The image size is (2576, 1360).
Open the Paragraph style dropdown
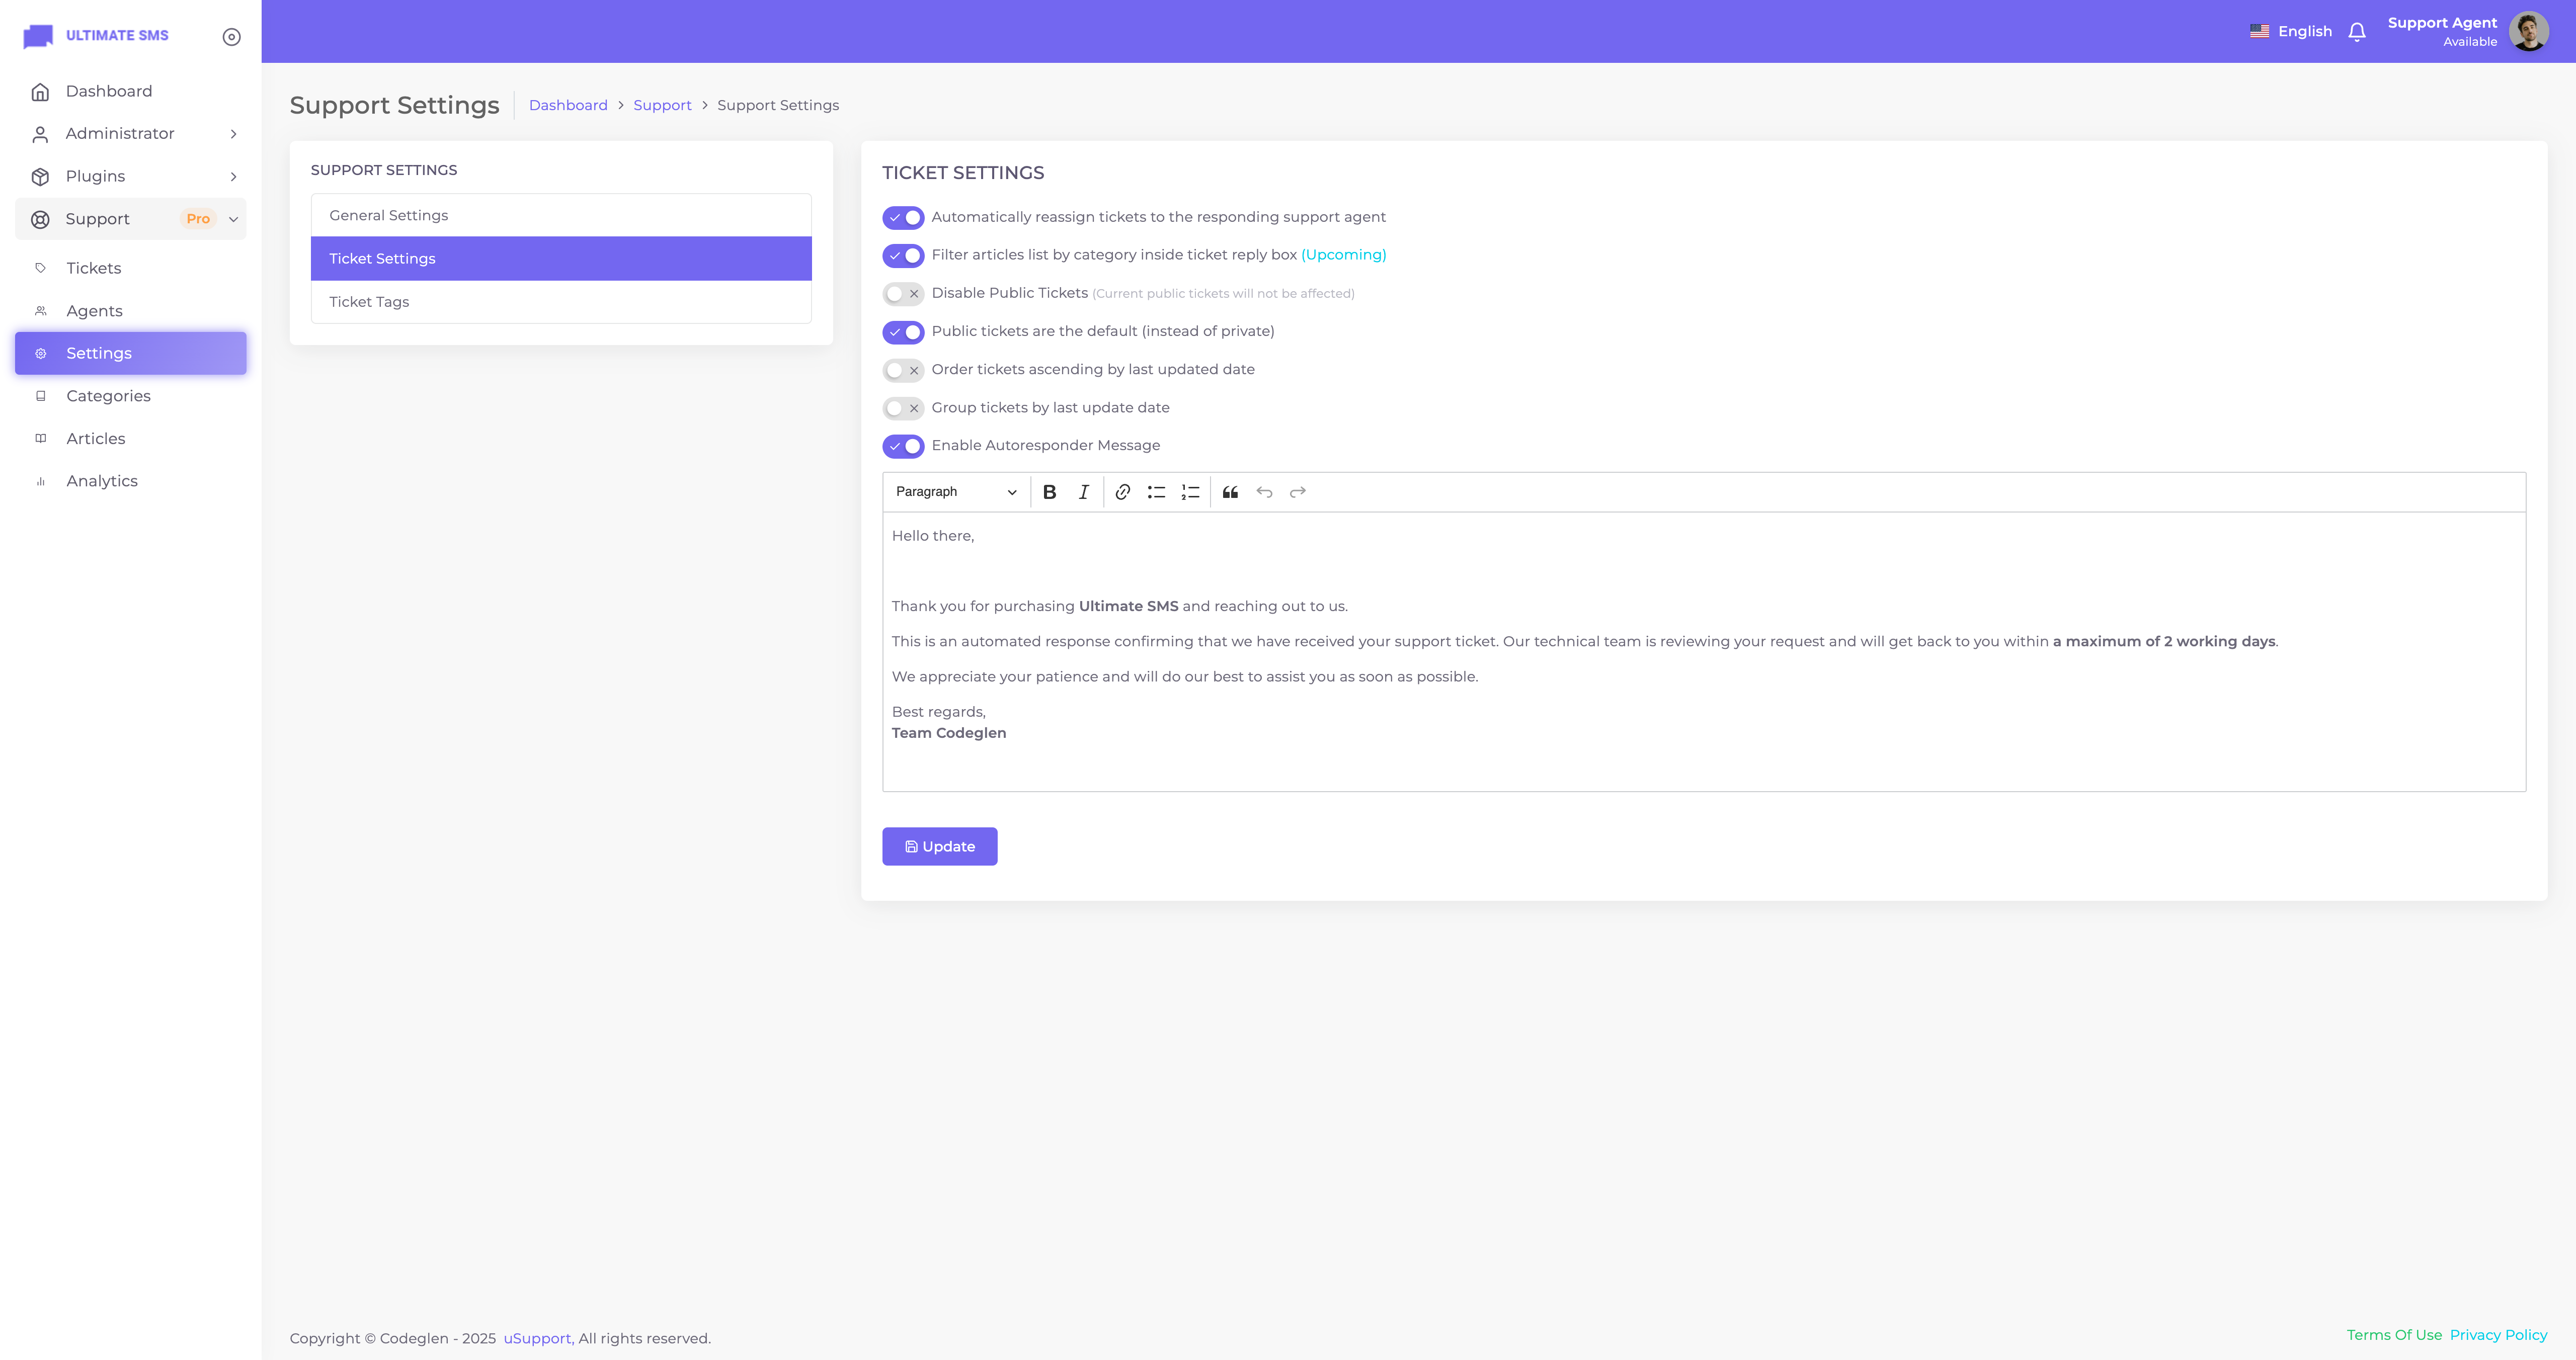point(955,492)
